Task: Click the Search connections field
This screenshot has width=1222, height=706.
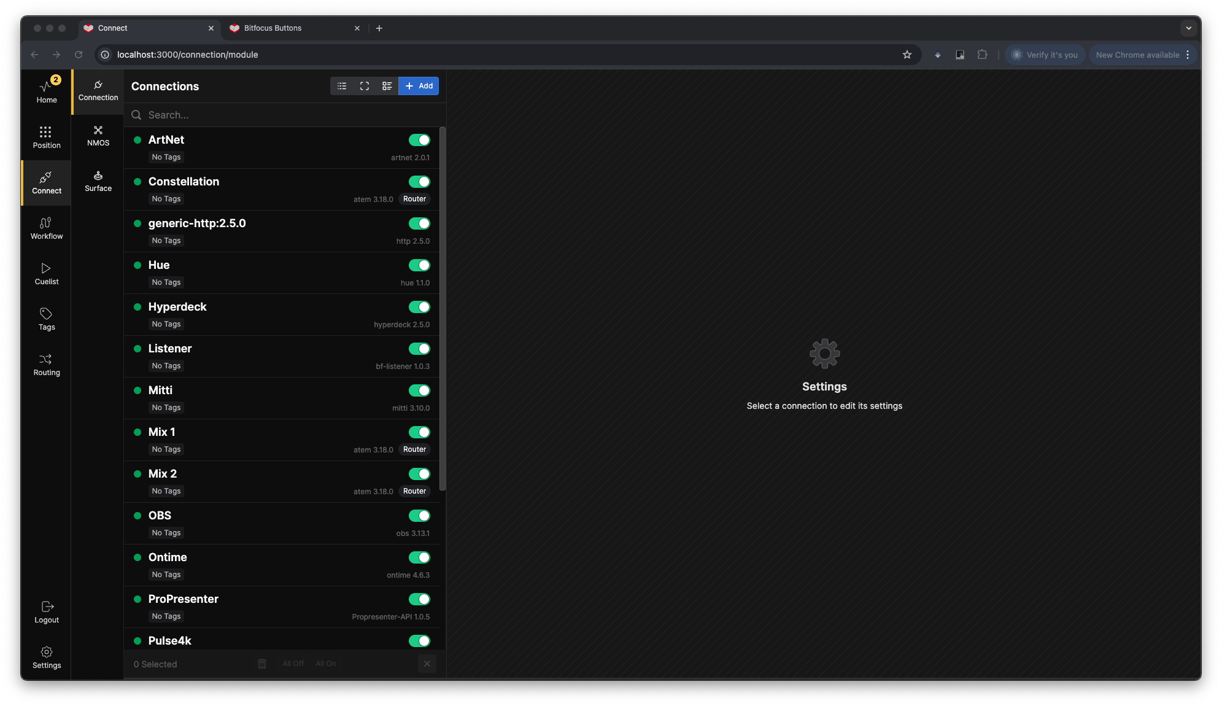Action: (x=285, y=115)
